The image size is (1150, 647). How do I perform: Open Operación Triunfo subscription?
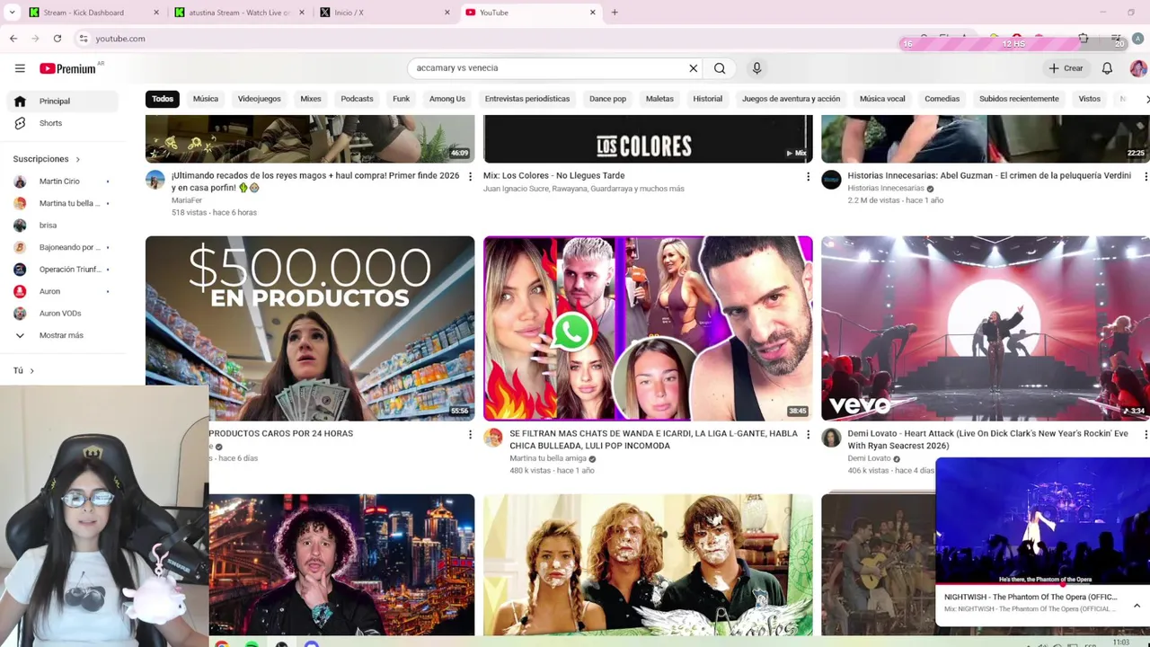[x=63, y=270]
